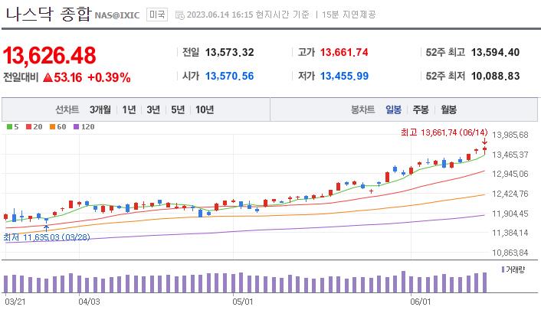Click green 5-day moving average legend swatch
The width and height of the screenshot is (541, 310).
click(x=7, y=126)
